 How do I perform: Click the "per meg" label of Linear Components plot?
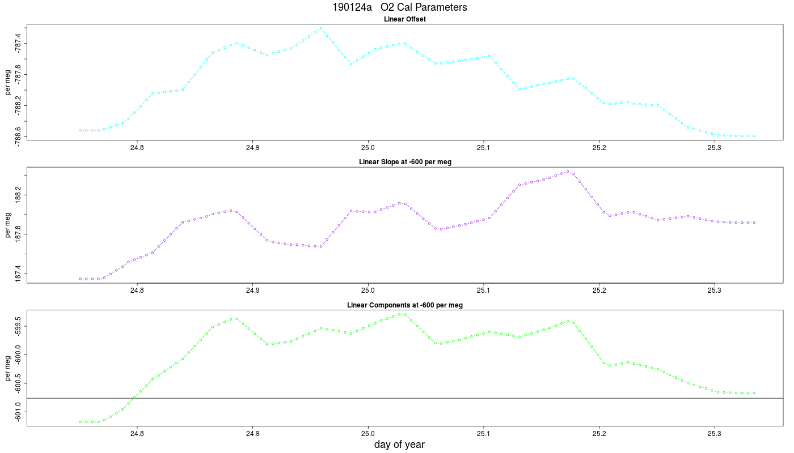coord(8,368)
